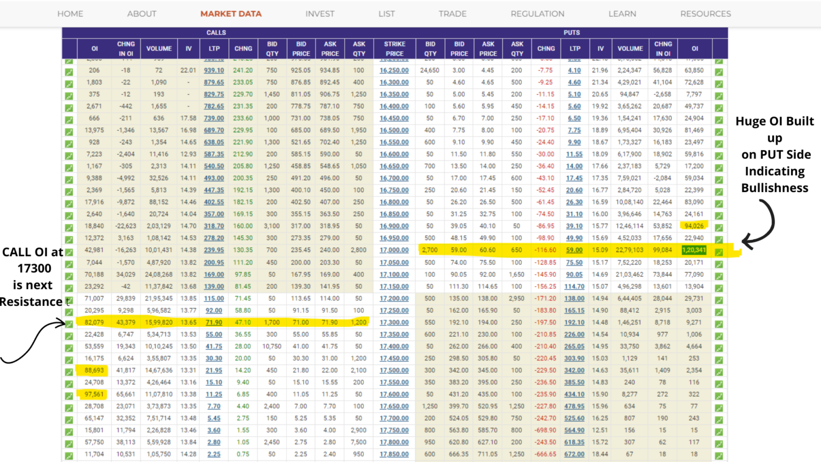Open the puts chart icon in the 16,650.00 row
Screen dimensions: 821x462
[719, 168]
